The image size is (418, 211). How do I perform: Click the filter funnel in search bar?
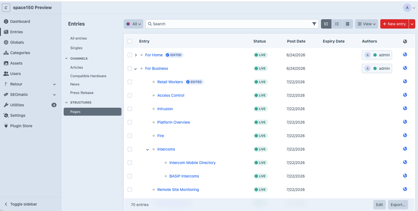pos(314,24)
